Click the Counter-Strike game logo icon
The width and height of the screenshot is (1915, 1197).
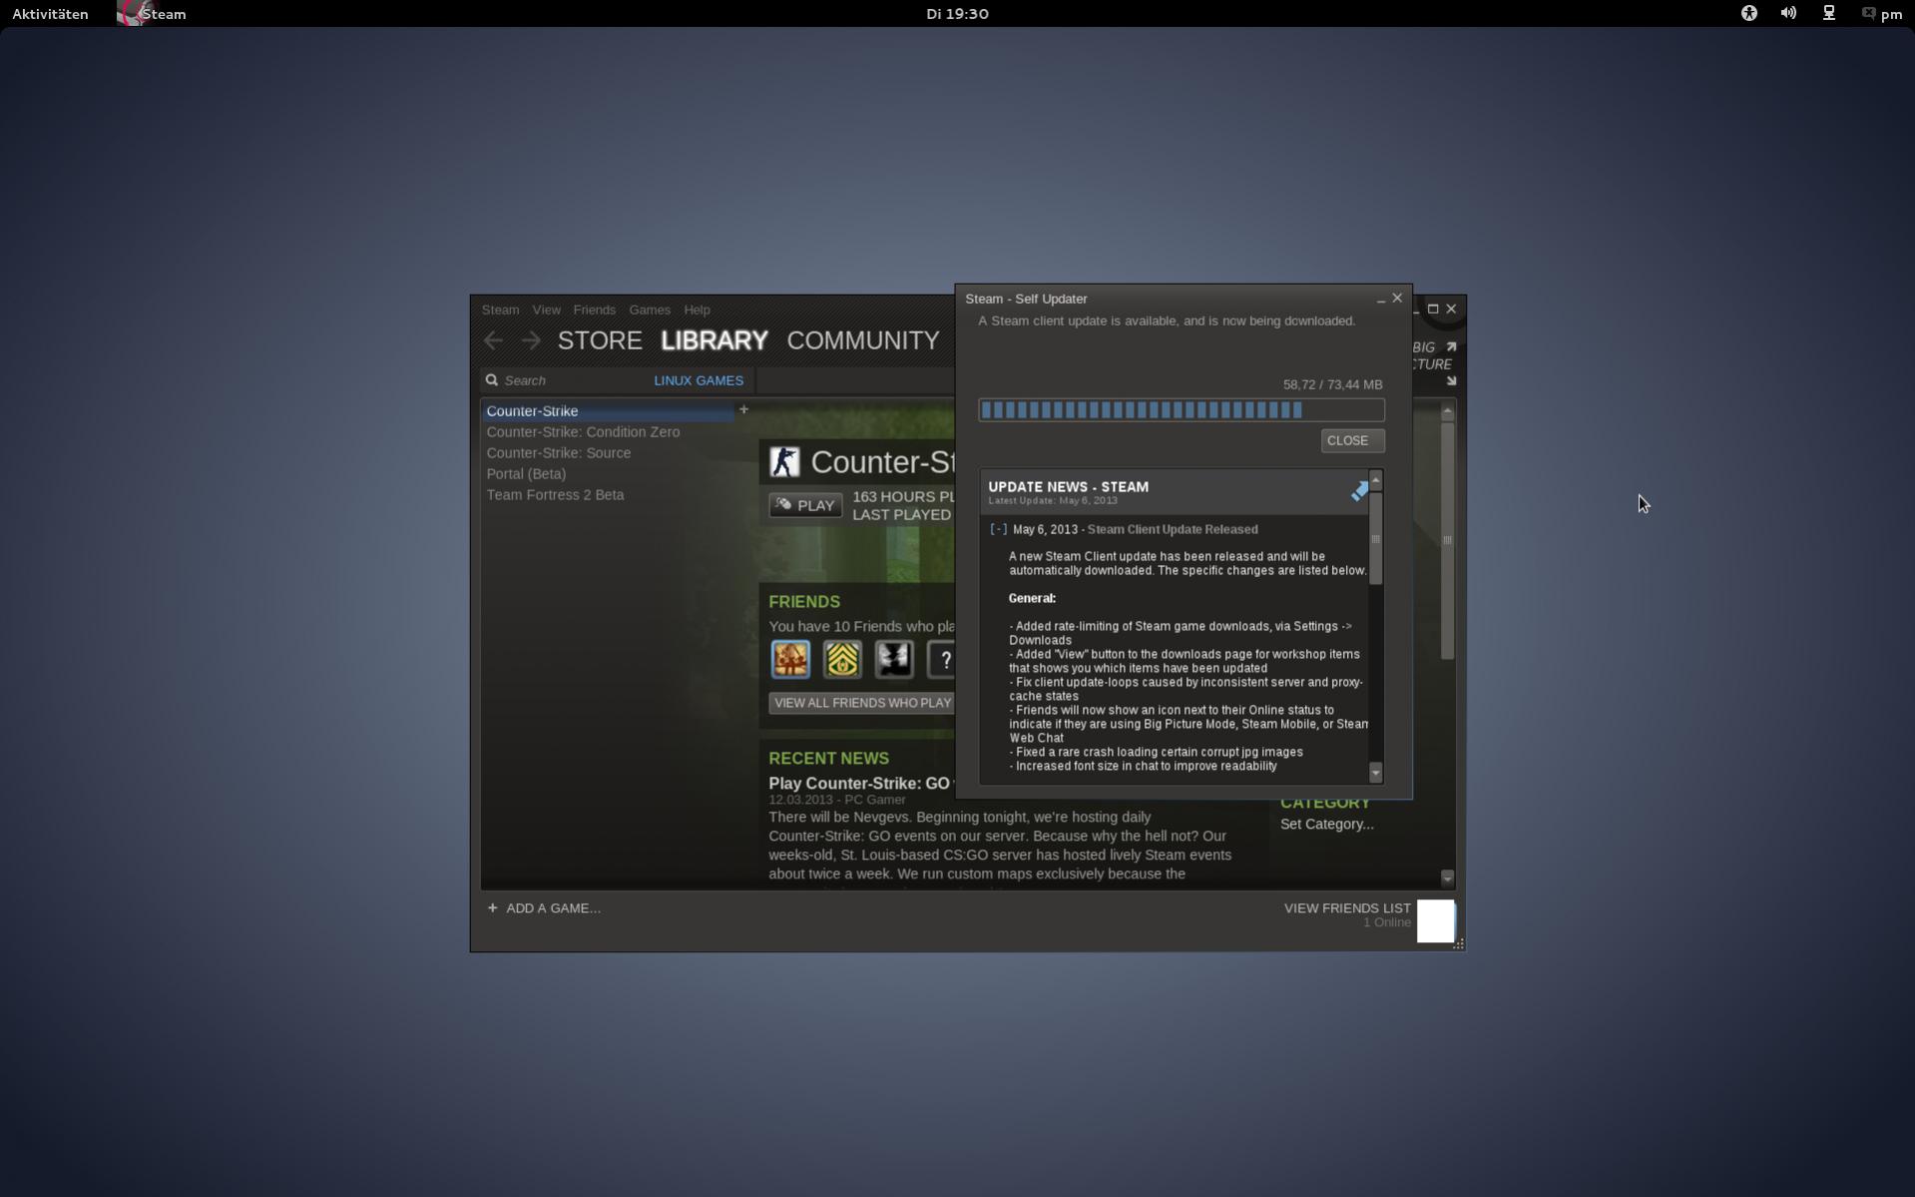[785, 461]
